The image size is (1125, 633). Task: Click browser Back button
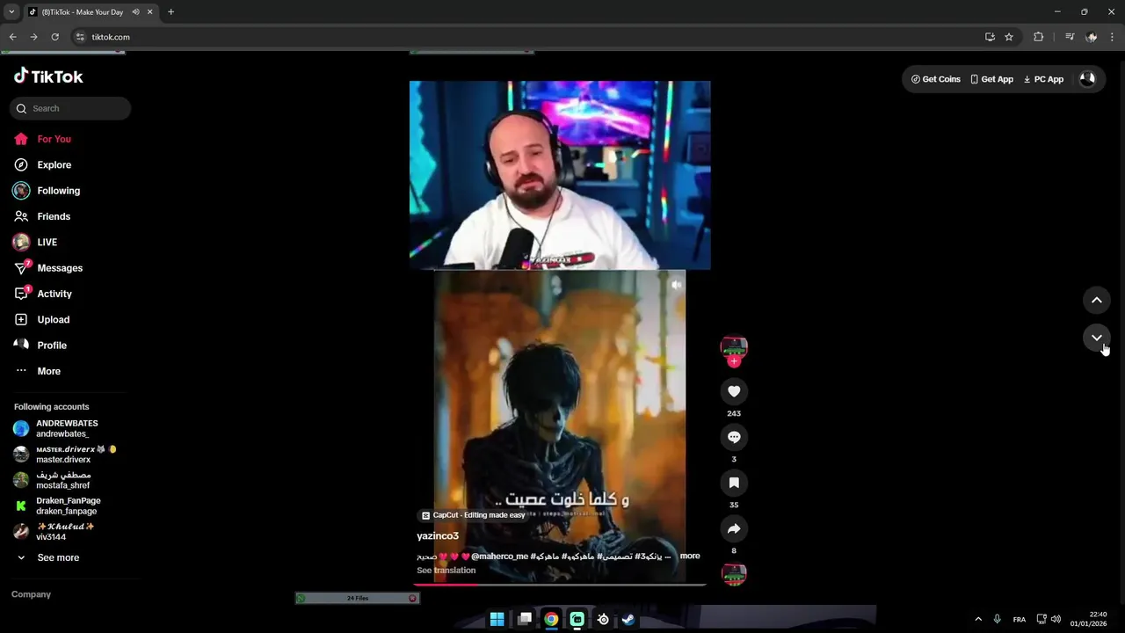click(12, 37)
